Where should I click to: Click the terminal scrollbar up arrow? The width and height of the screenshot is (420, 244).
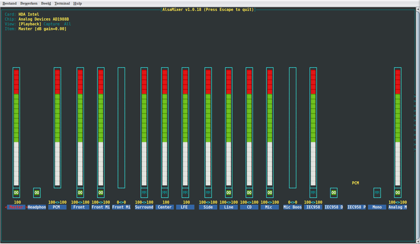(x=418, y=9)
